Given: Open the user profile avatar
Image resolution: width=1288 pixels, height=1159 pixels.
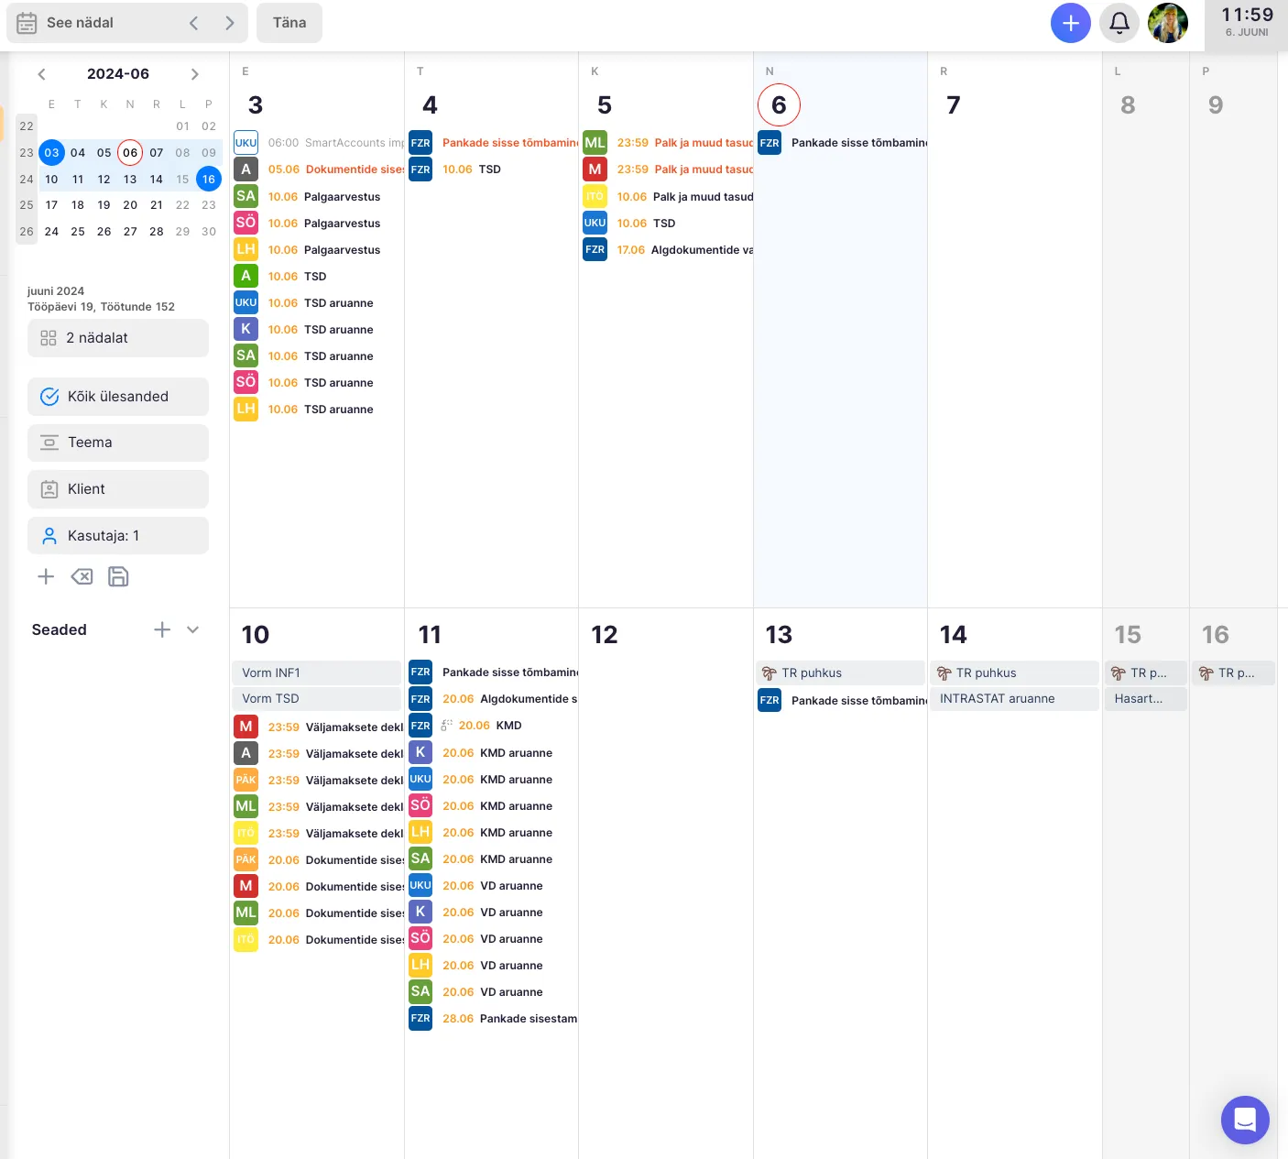Looking at the screenshot, I should [1167, 23].
